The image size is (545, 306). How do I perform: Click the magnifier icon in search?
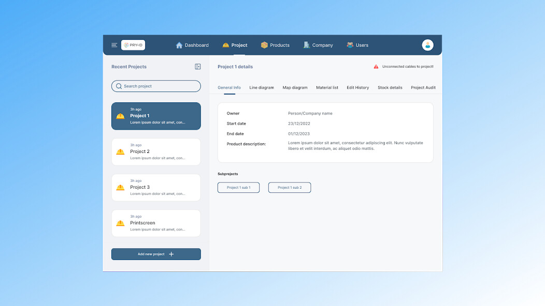(119, 86)
